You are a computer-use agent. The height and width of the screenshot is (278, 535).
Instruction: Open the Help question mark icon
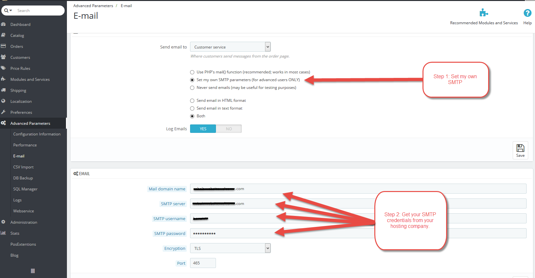[x=527, y=13]
